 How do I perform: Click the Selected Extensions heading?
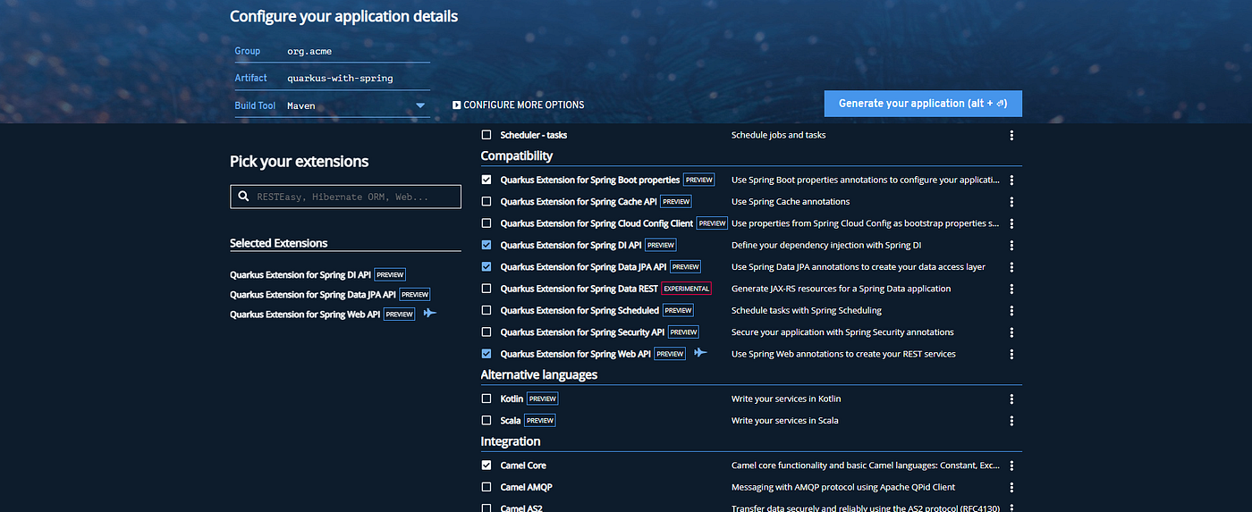coord(279,243)
